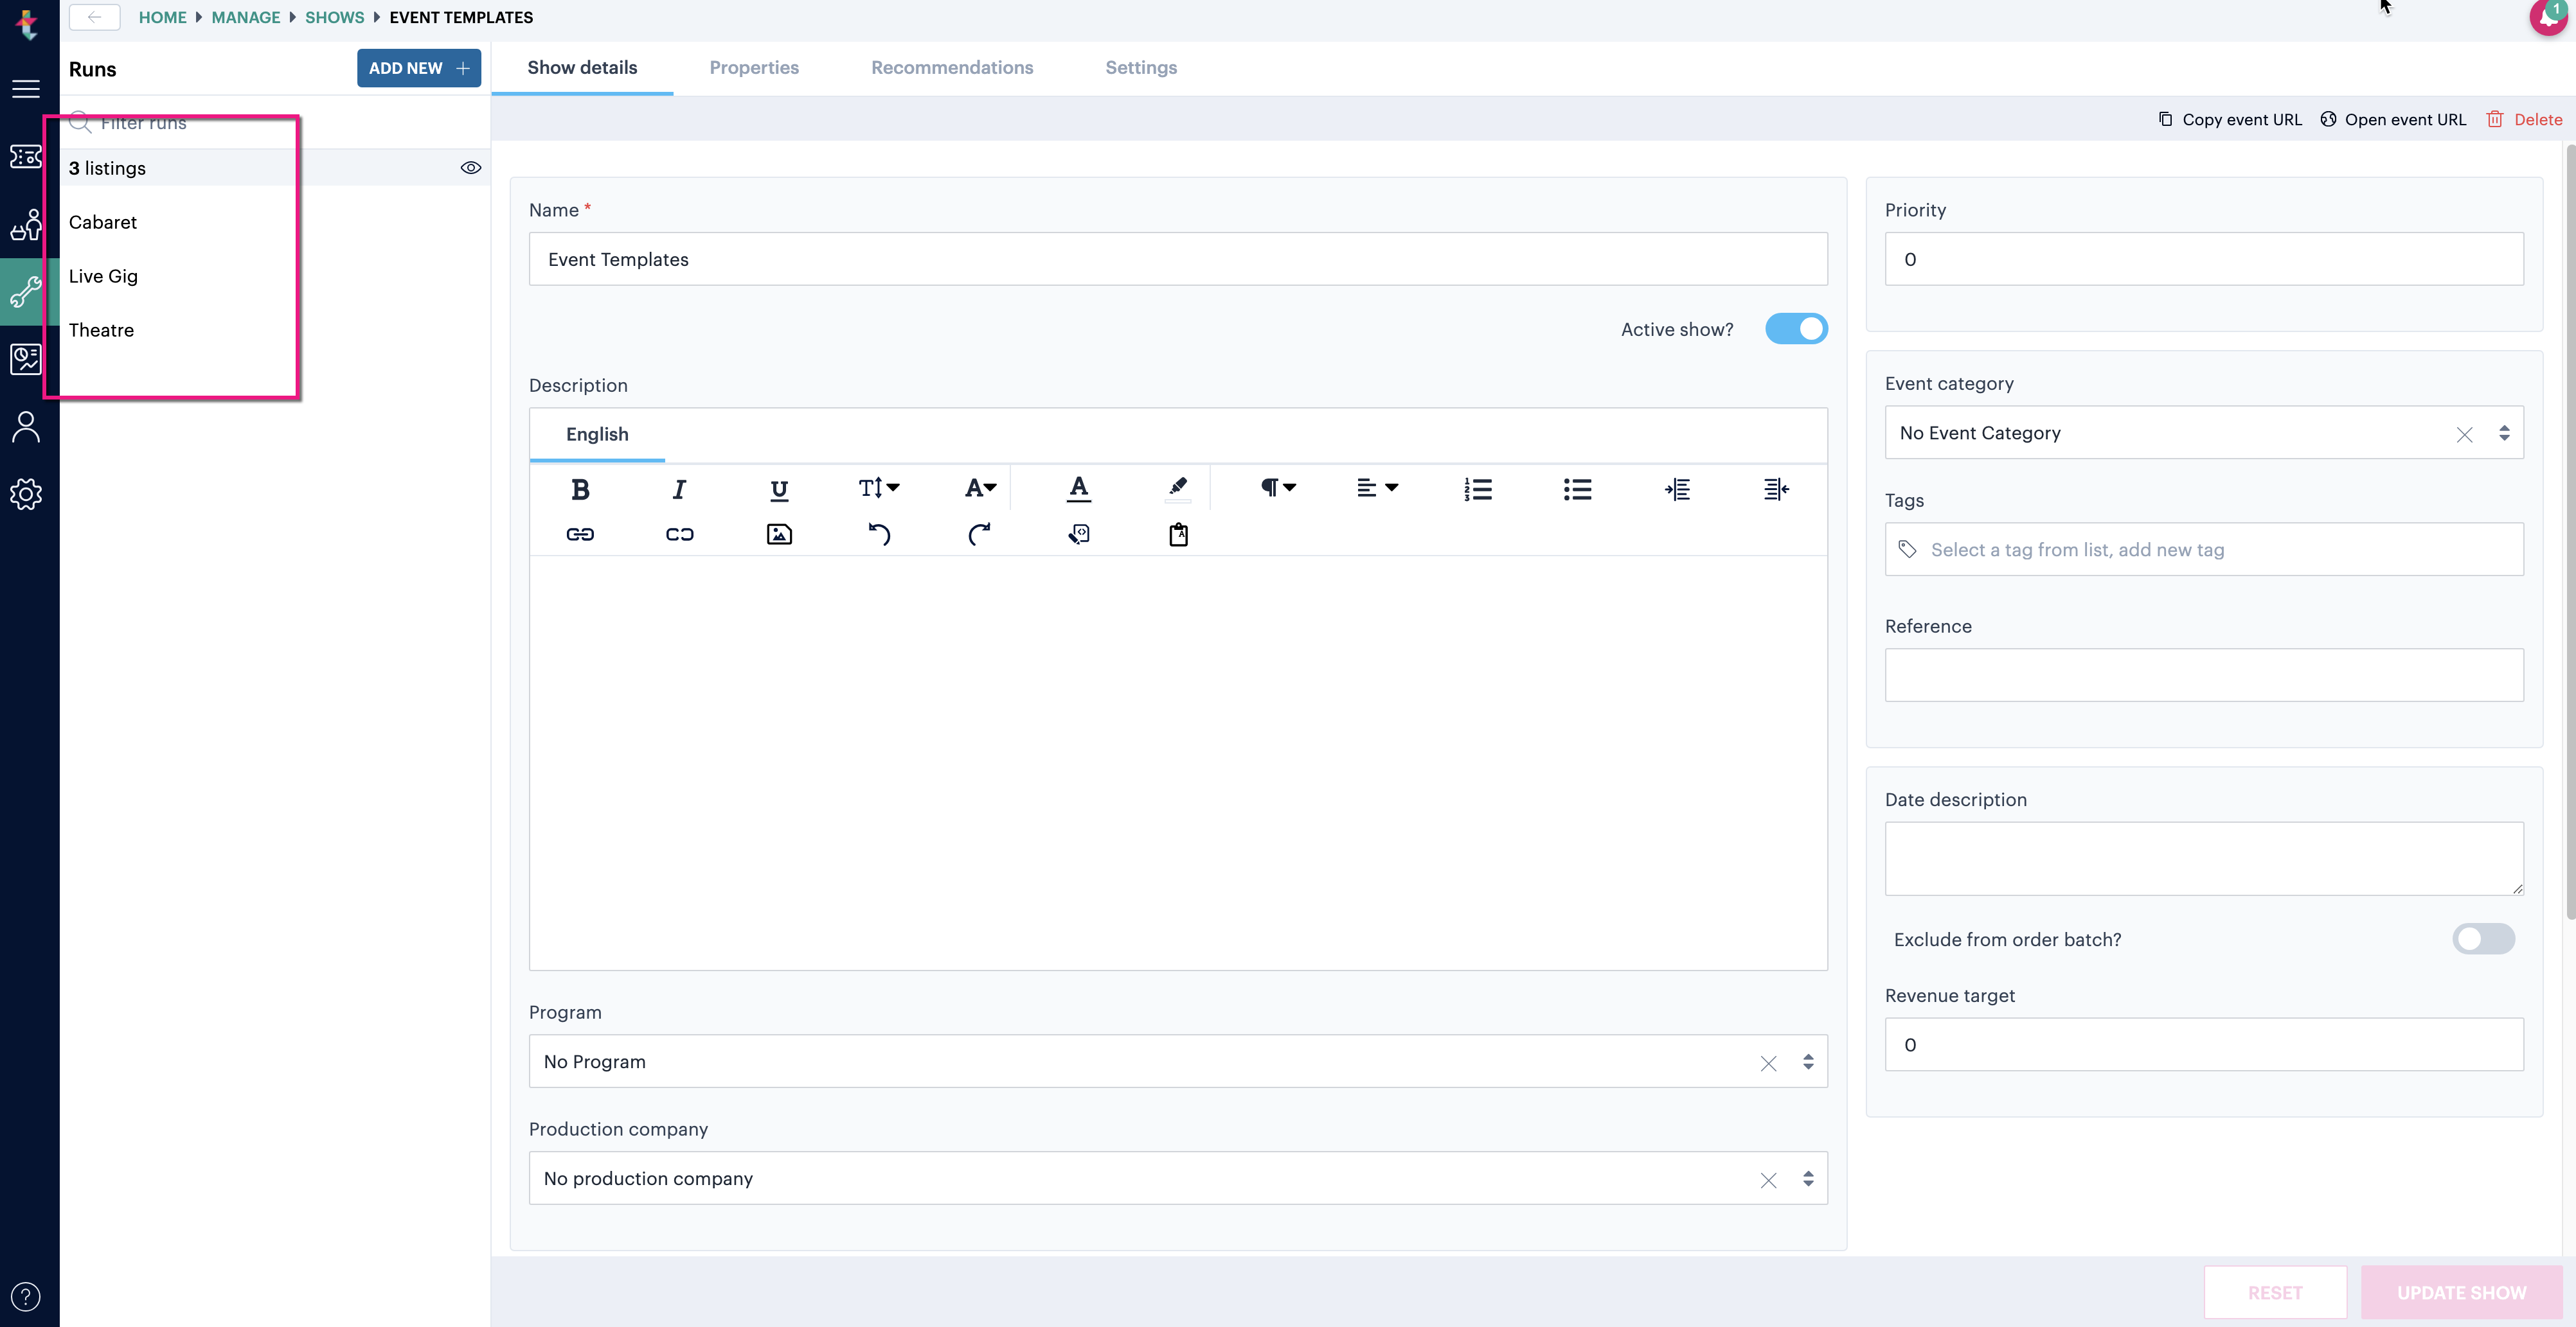Apply bold formatting in description editor
This screenshot has height=1327, width=2576.
(580, 489)
